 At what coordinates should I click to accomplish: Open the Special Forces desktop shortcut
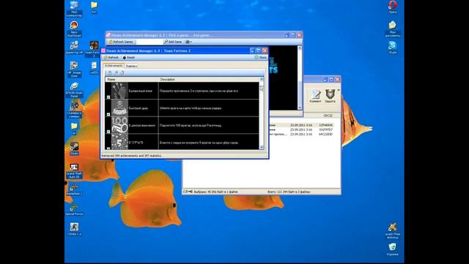pos(74,210)
